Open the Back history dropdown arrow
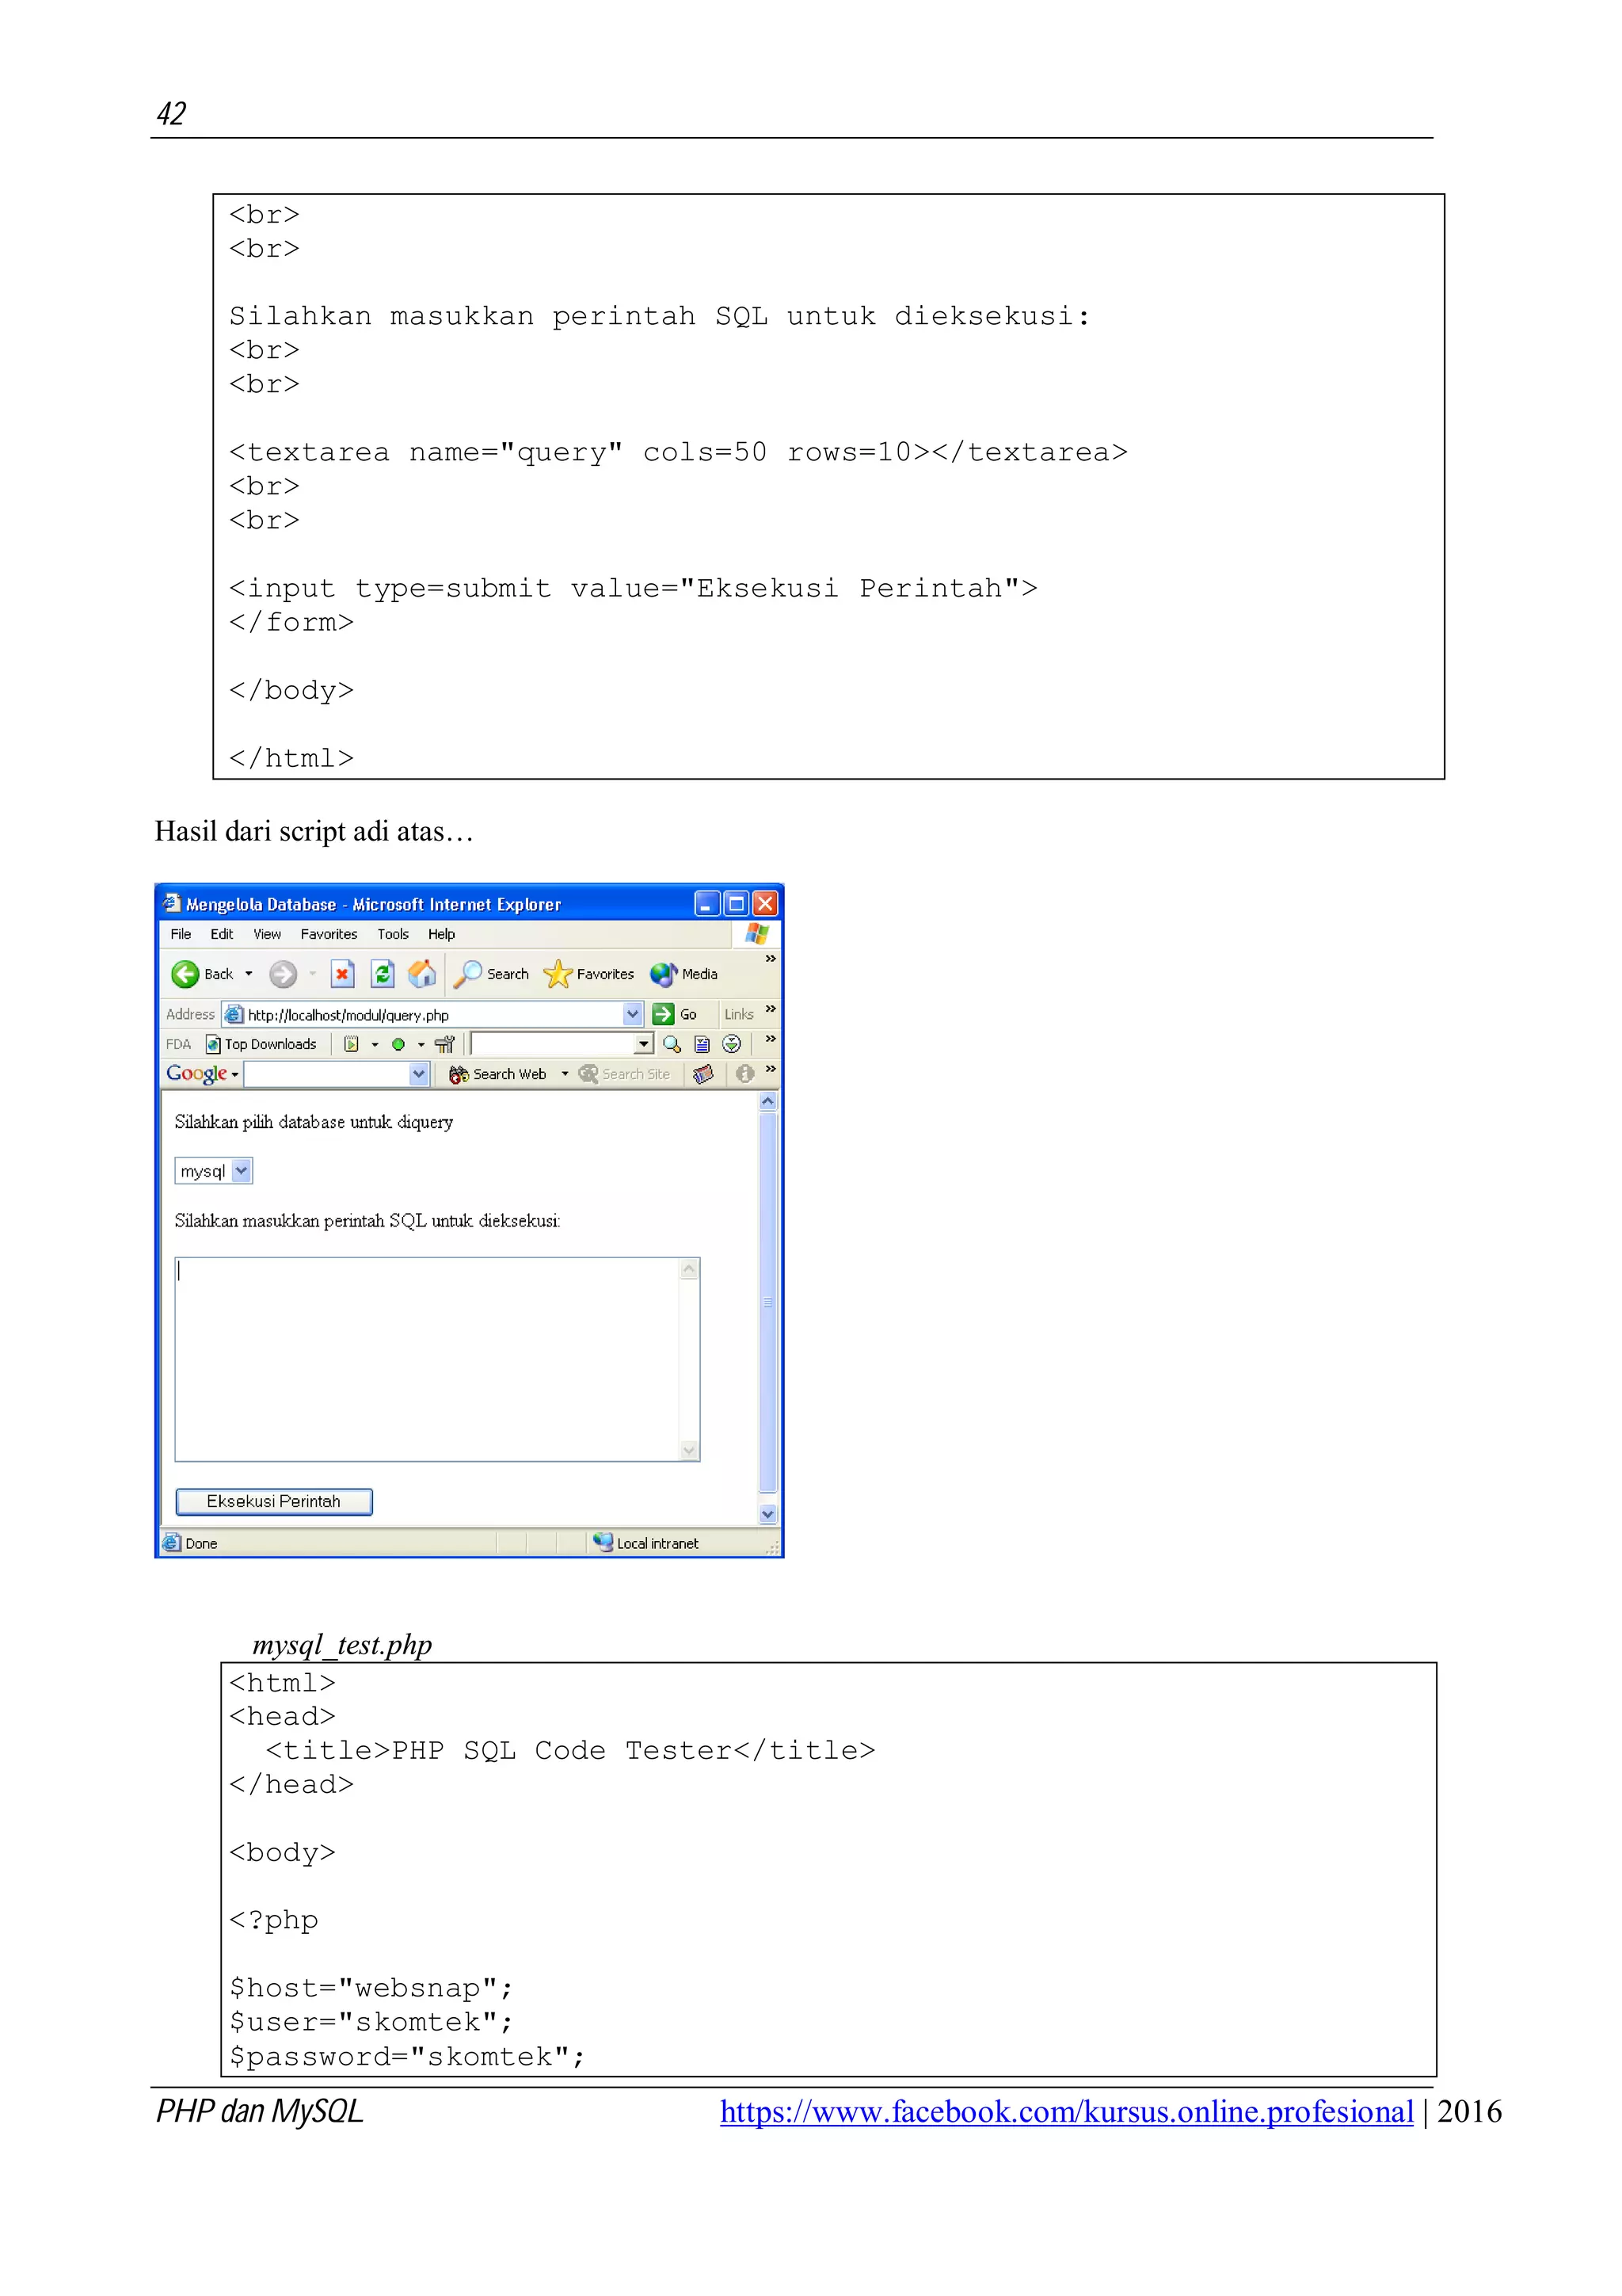The width and height of the screenshot is (1622, 2296). click(249, 974)
